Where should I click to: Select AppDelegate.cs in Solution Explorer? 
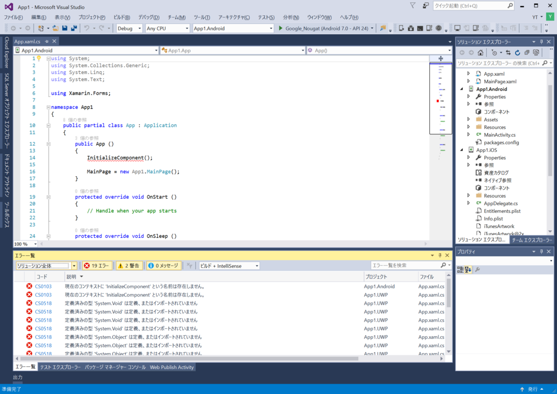coord(500,204)
